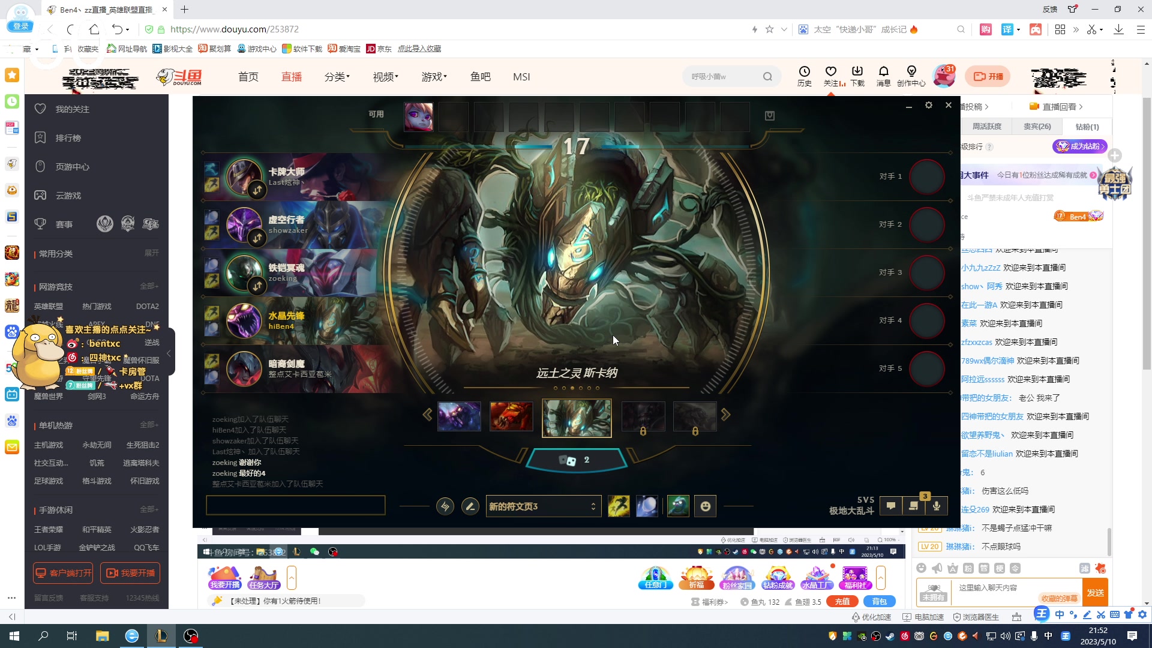Open the 创作中心 icon
1152x648 pixels.
coord(911,76)
